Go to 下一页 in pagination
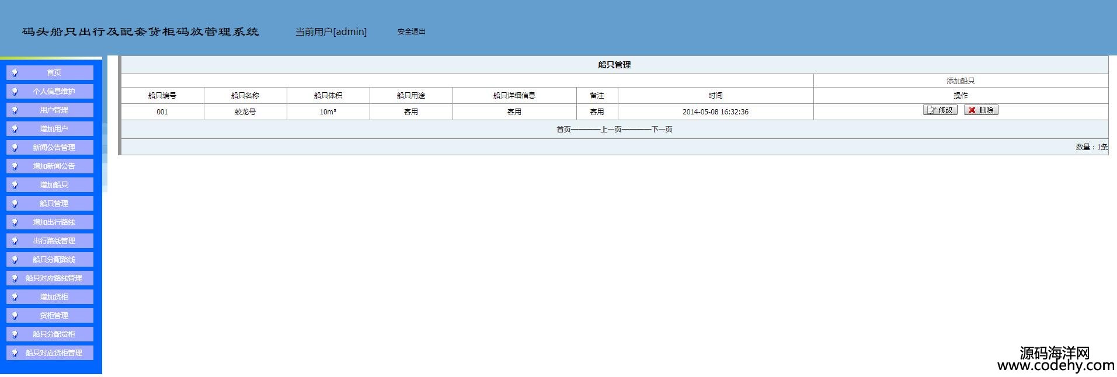The image size is (1117, 377). point(662,130)
